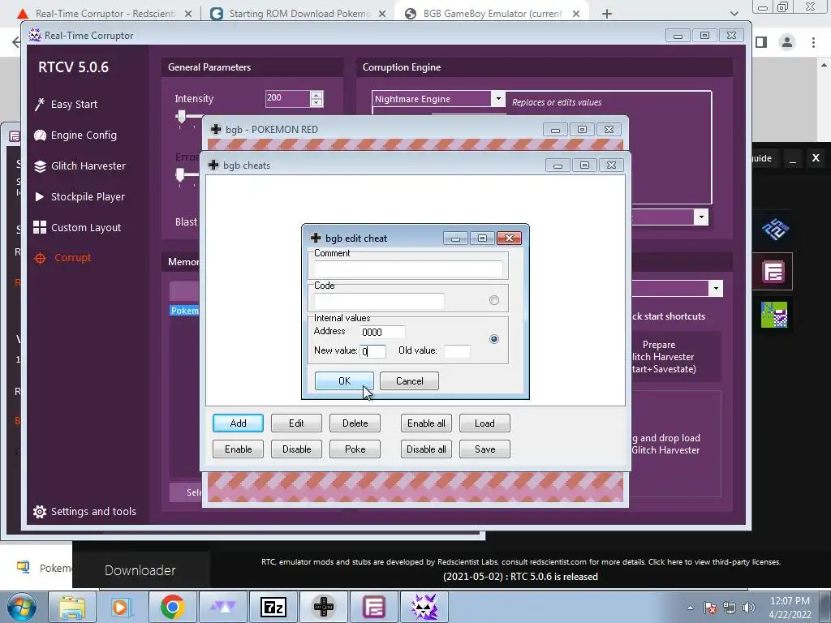Open the media player taskbar icon
831x623 pixels.
tap(122, 607)
